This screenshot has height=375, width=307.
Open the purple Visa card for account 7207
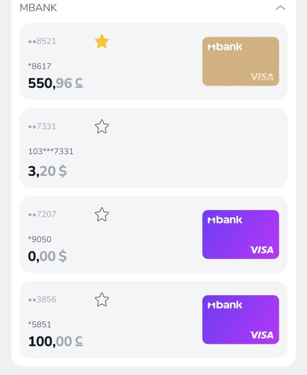pos(240,234)
